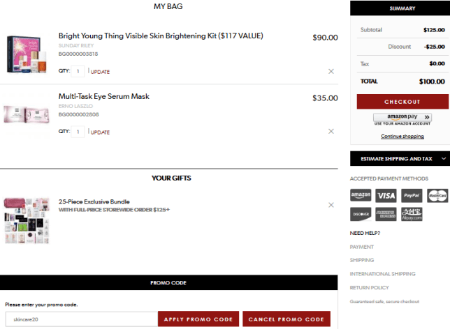Click the Alipay payment icon
The image size is (450, 329).
click(412, 214)
